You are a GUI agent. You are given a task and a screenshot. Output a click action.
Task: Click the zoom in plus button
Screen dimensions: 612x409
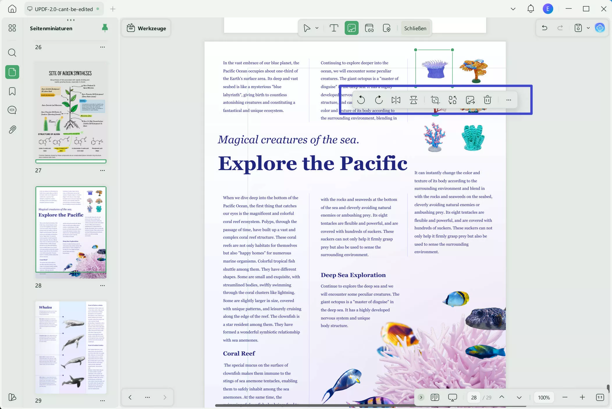pos(582,397)
